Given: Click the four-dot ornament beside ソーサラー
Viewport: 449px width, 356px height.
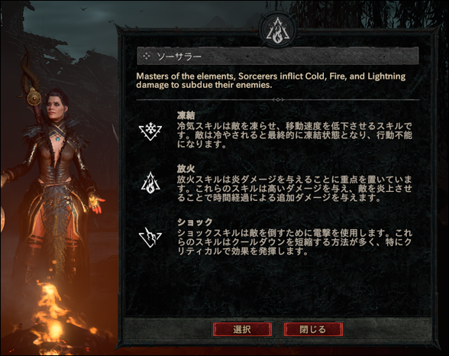Looking at the screenshot, I should tap(147, 57).
